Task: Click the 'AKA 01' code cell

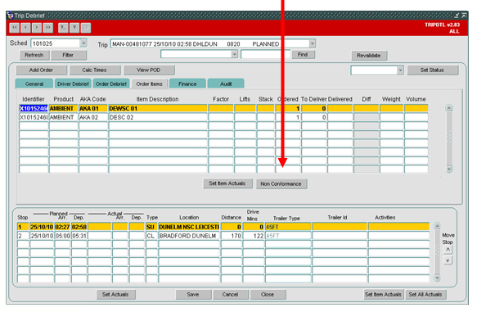Action: pyautogui.click(x=92, y=108)
